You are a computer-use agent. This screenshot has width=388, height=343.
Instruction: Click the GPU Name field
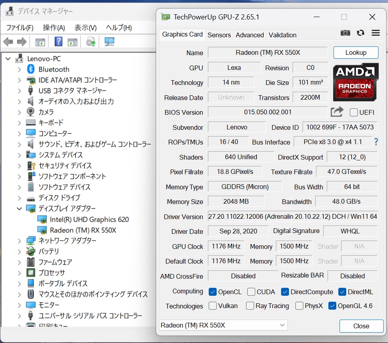[x=268, y=52]
